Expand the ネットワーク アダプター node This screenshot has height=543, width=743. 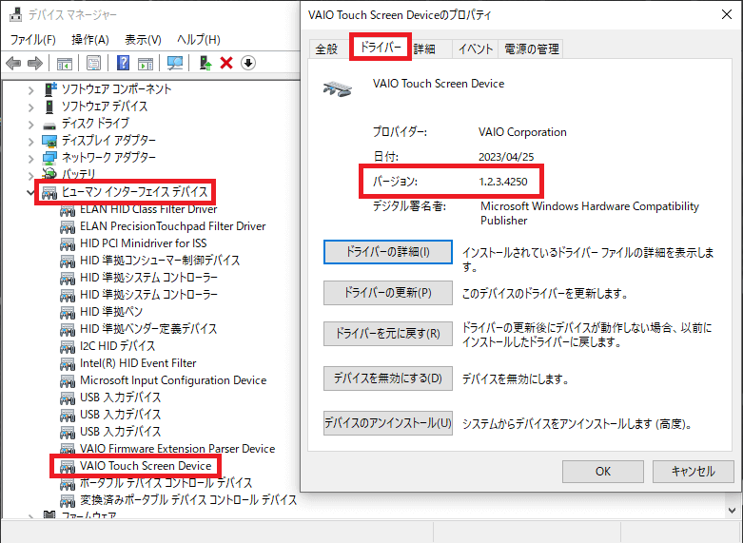click(30, 159)
